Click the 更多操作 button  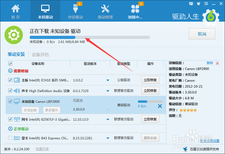[52, 110]
